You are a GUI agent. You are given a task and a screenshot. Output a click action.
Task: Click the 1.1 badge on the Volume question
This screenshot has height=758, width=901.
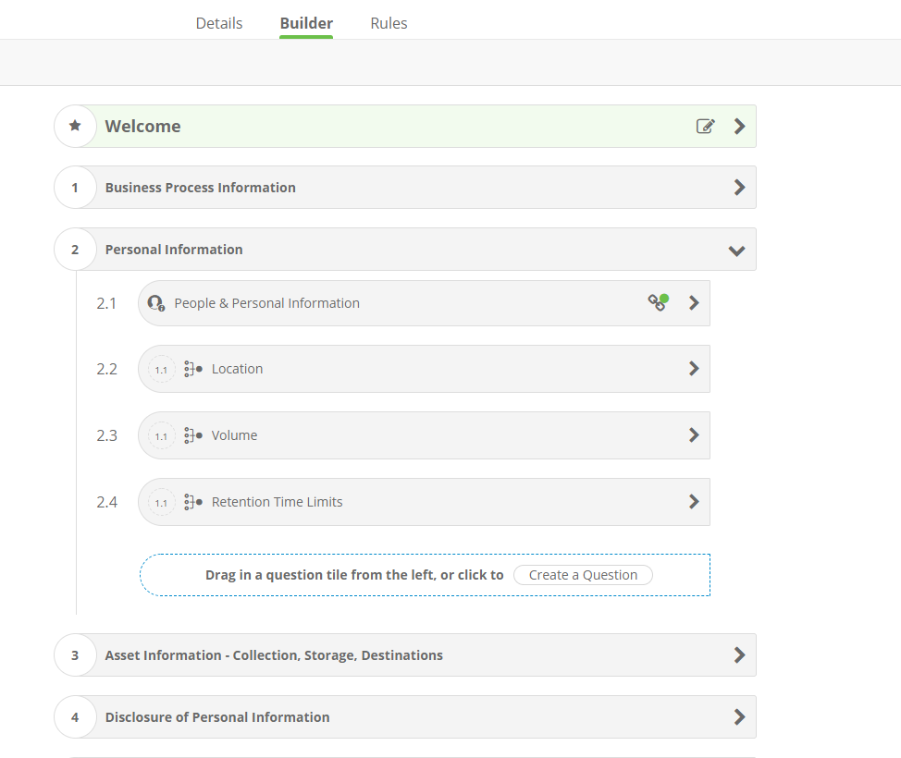(x=162, y=436)
